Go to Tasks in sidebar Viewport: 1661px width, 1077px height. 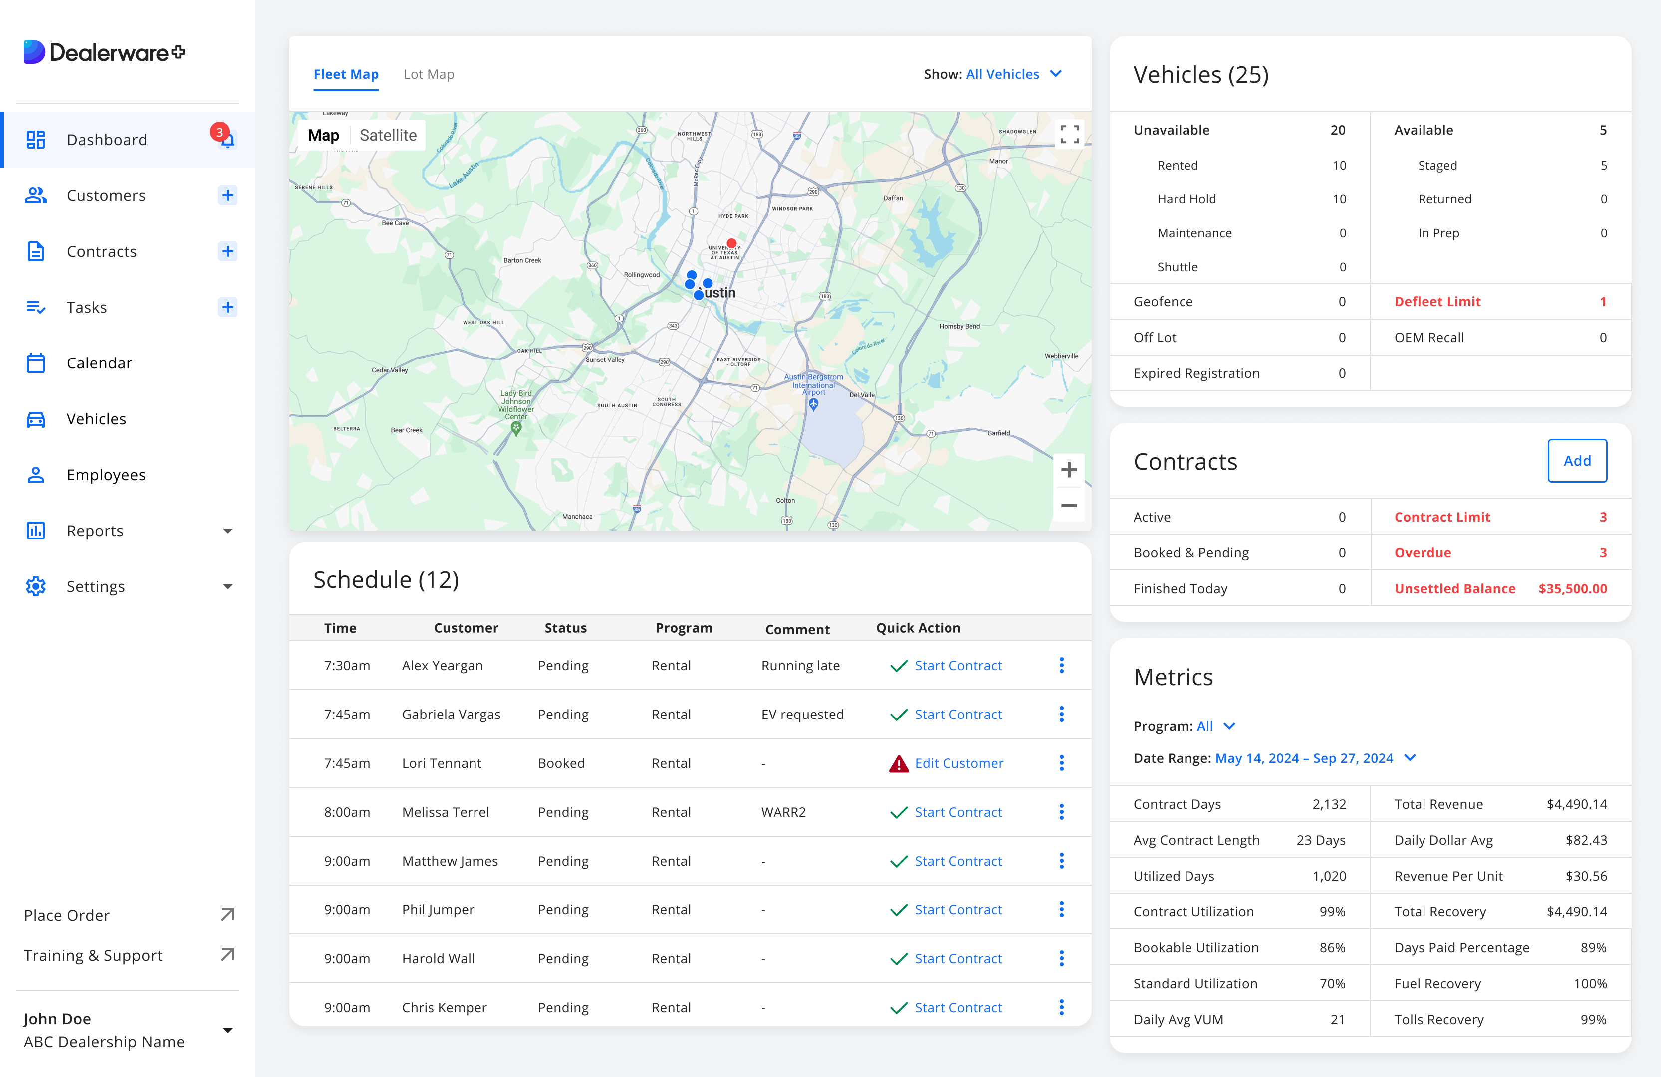(87, 308)
